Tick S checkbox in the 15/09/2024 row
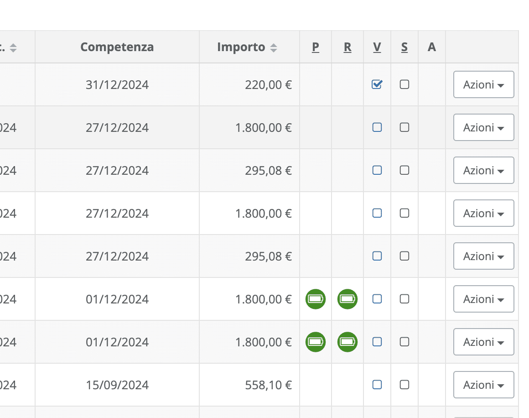 click(x=404, y=385)
